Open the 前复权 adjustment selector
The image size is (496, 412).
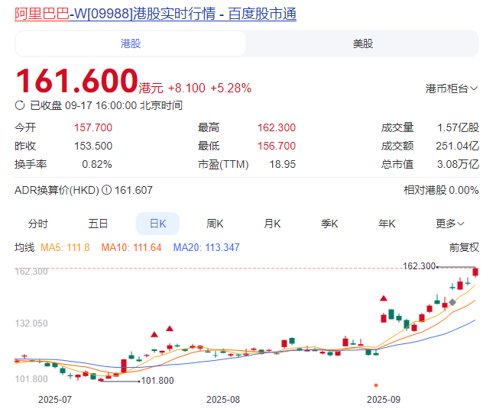(x=463, y=247)
